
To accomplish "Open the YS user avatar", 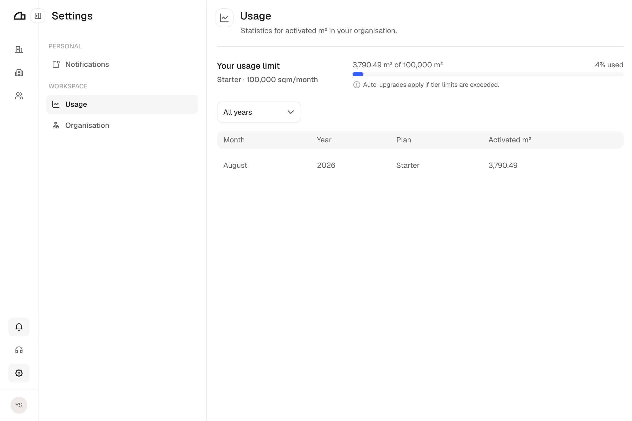I will click(x=19, y=405).
